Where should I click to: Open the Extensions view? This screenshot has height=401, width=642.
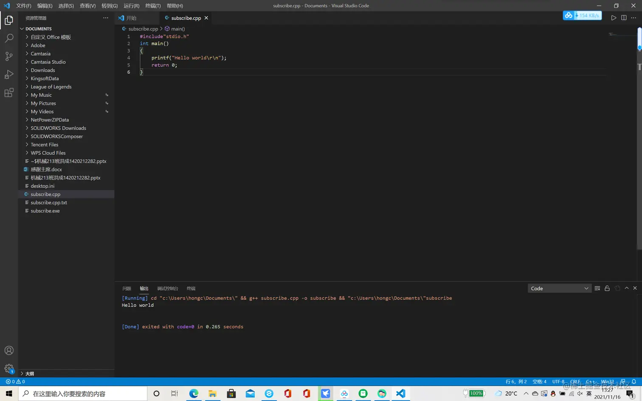(9, 93)
